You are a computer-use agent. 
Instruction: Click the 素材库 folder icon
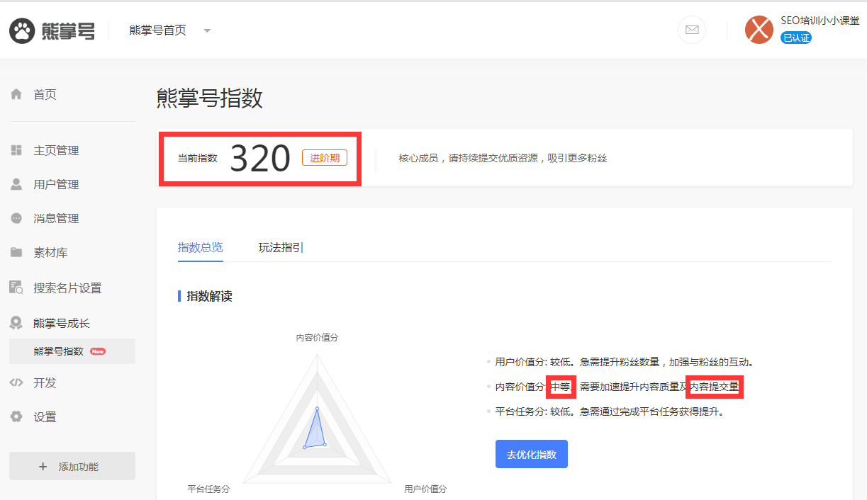16,252
